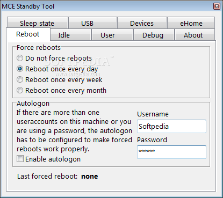Viewport: 223px width, 198px height.
Task: Show the About tab
Action: (x=195, y=35)
